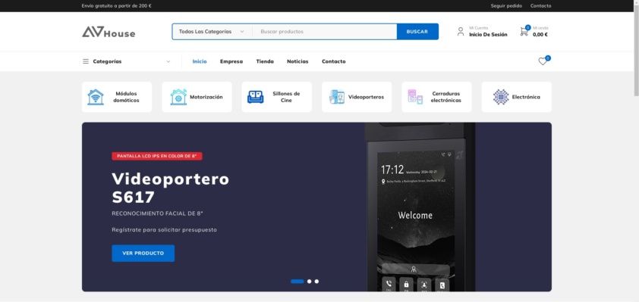The image size is (639, 302).
Task: Select the Motorización category label
Action: (x=206, y=97)
